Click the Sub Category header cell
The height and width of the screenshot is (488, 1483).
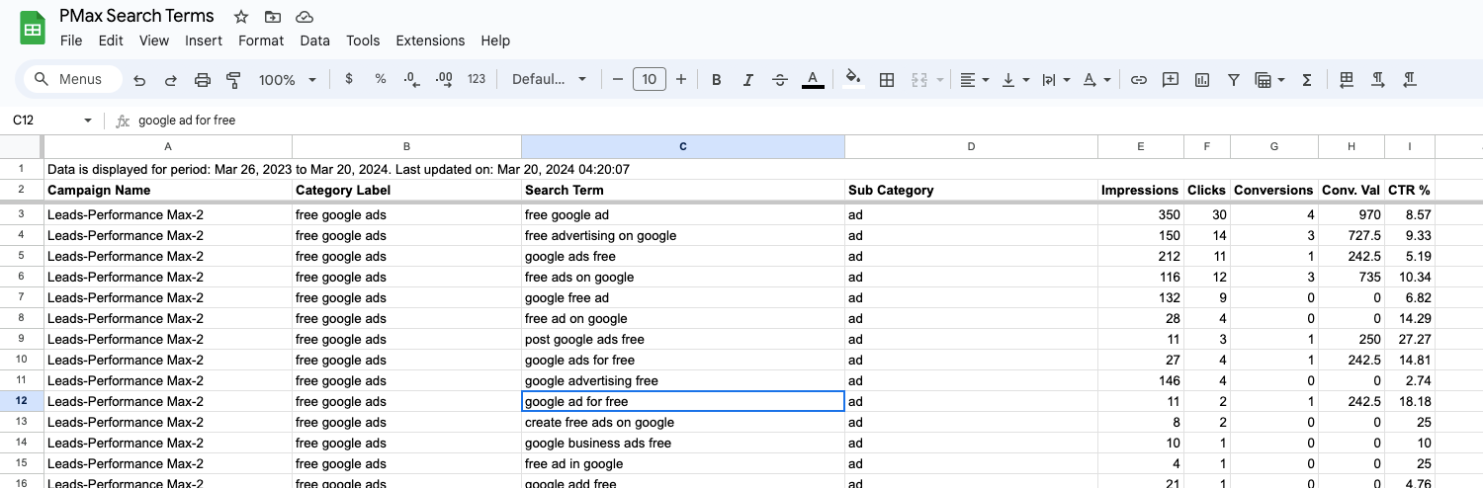(971, 190)
